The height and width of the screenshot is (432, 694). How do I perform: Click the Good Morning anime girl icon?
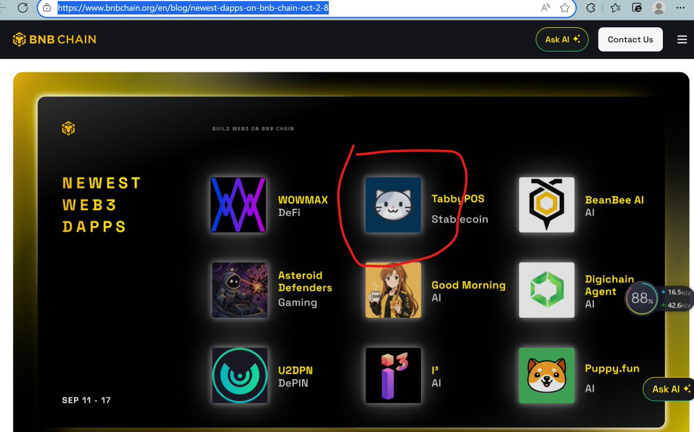pos(393,290)
